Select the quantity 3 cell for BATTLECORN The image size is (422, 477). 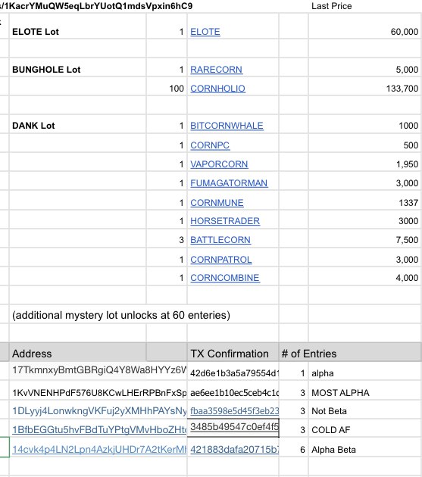point(167,238)
